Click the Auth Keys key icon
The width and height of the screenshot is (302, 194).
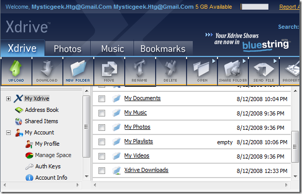[29, 167]
